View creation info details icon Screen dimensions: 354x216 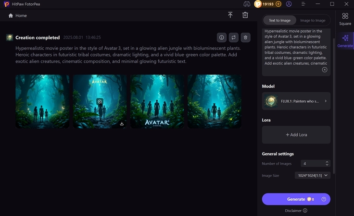click(222, 37)
